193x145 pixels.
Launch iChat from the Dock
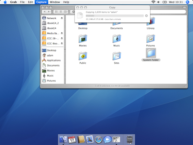[107, 139]
